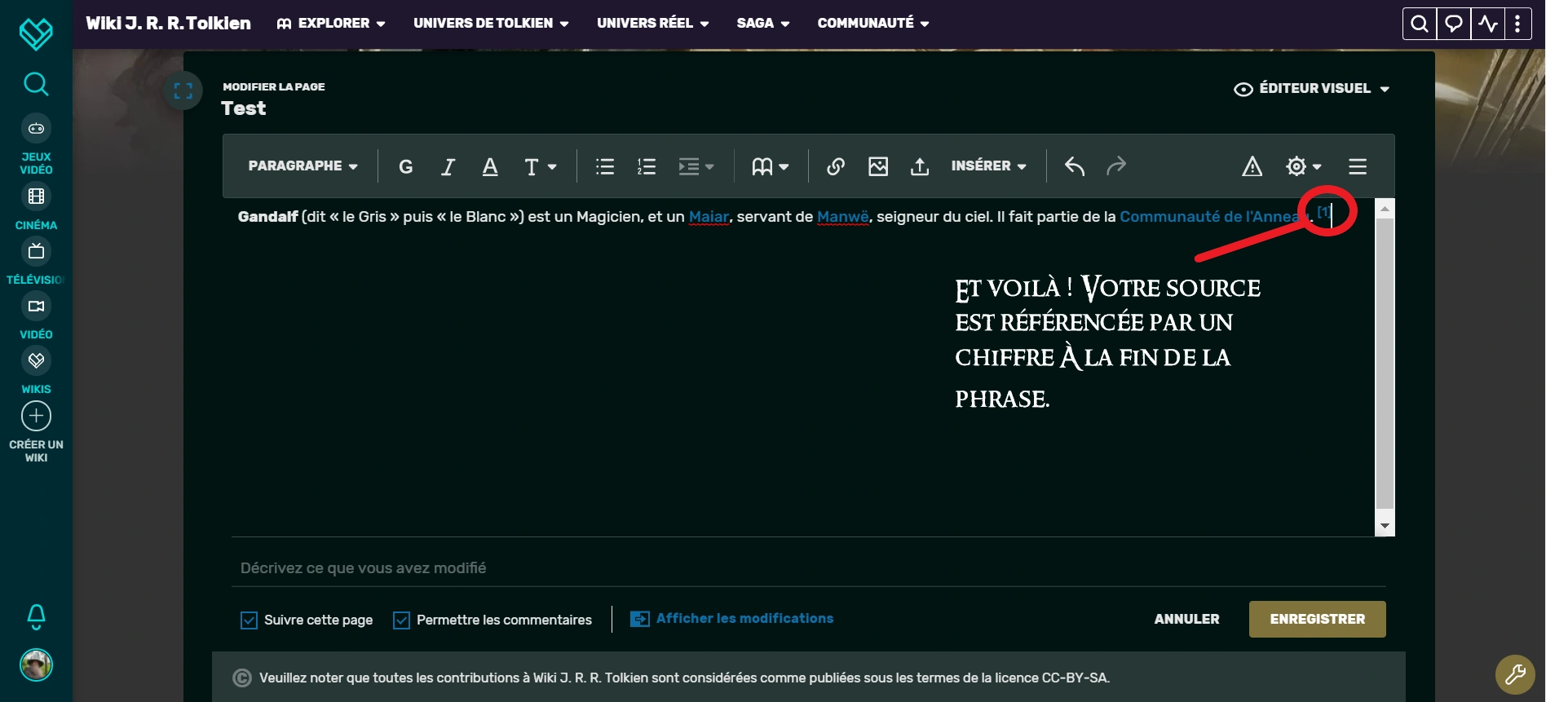Click the [1] reference marker

click(x=1323, y=212)
